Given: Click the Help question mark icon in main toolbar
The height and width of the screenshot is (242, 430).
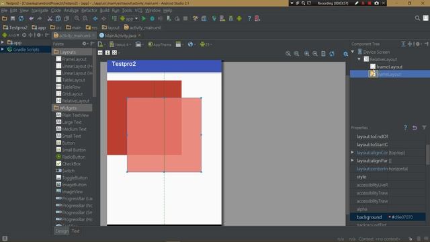Looking at the screenshot, I should [249, 18].
